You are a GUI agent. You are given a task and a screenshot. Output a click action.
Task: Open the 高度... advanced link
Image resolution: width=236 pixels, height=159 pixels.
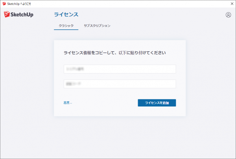click(x=68, y=103)
